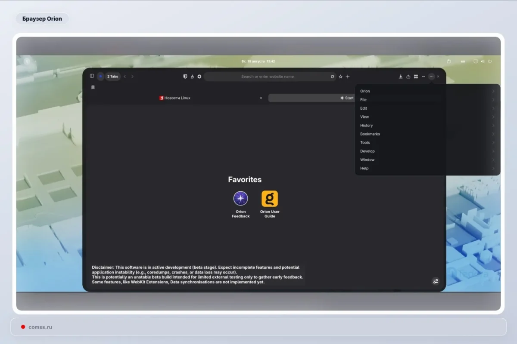Go back with the left arrow

tap(125, 77)
